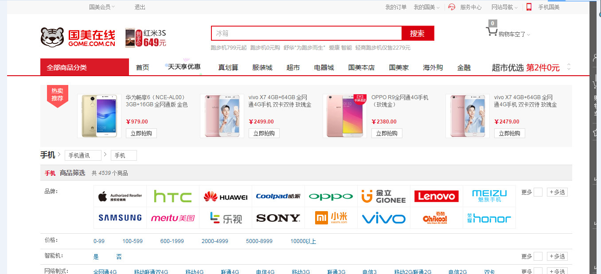Filter price by 600-1999
Image resolution: width=601 pixels, height=274 pixels.
(x=172, y=241)
